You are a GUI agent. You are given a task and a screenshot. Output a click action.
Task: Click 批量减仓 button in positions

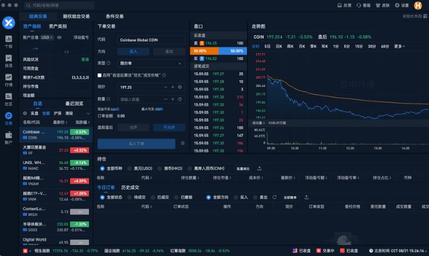pos(243,168)
